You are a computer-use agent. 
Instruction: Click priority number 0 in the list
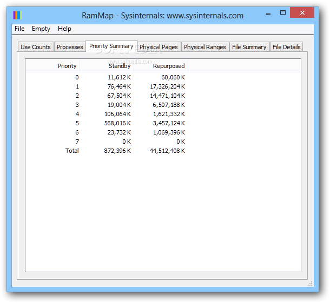pos(77,77)
